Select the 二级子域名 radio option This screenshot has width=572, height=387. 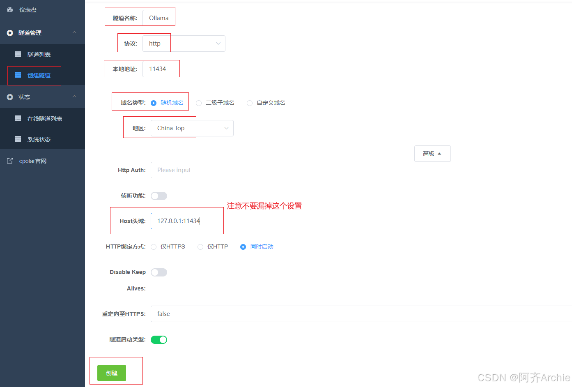coord(199,103)
